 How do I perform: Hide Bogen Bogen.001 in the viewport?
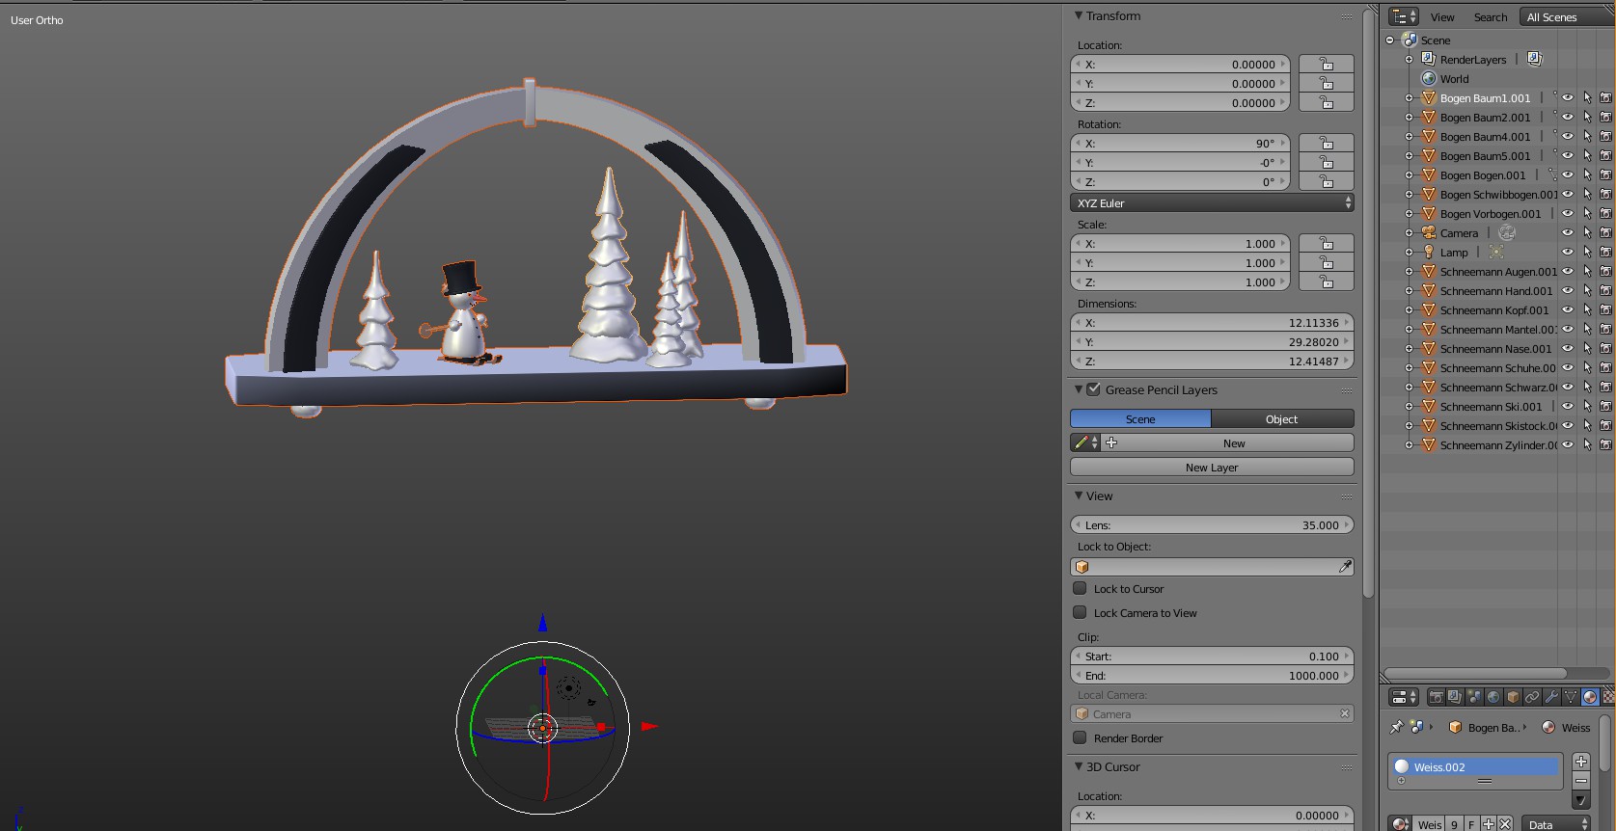[1568, 175]
